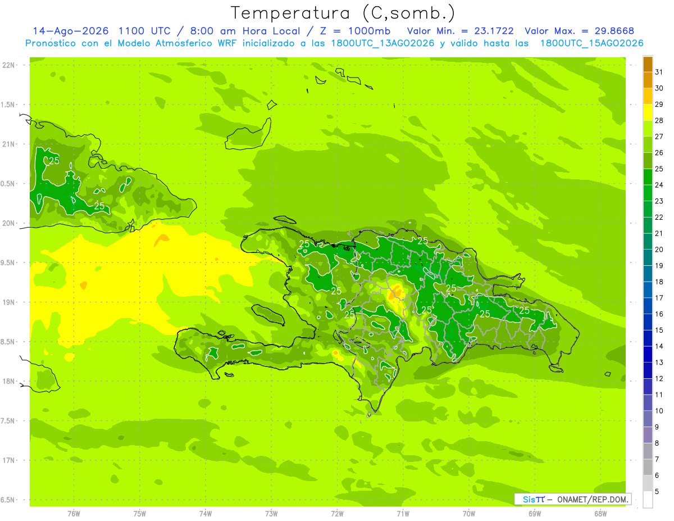Click the Valor Min. = 23.1722 value
This screenshot has height=521, width=674.
pos(461,31)
